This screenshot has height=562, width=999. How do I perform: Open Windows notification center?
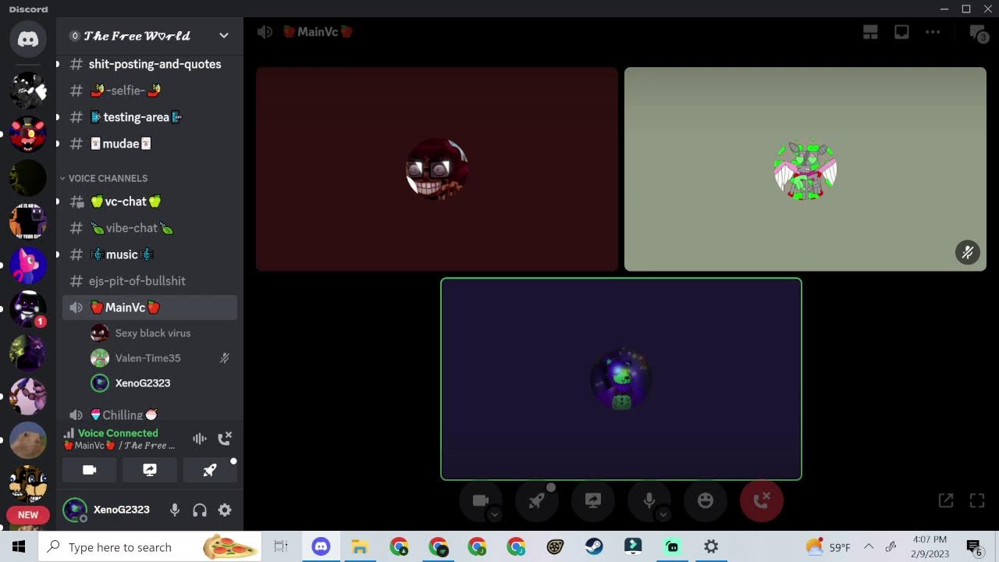[974, 548]
